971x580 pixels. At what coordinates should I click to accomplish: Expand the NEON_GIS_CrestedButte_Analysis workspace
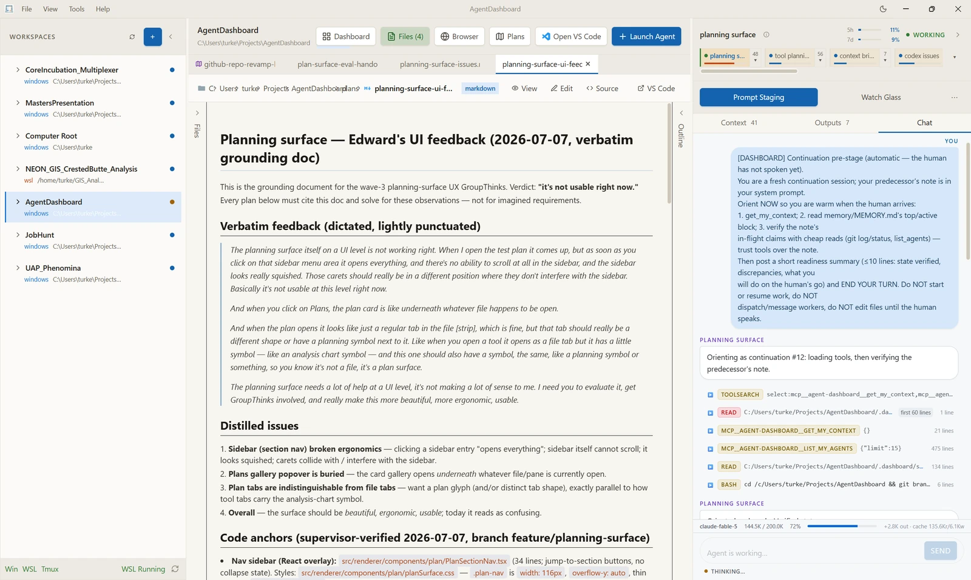click(18, 169)
